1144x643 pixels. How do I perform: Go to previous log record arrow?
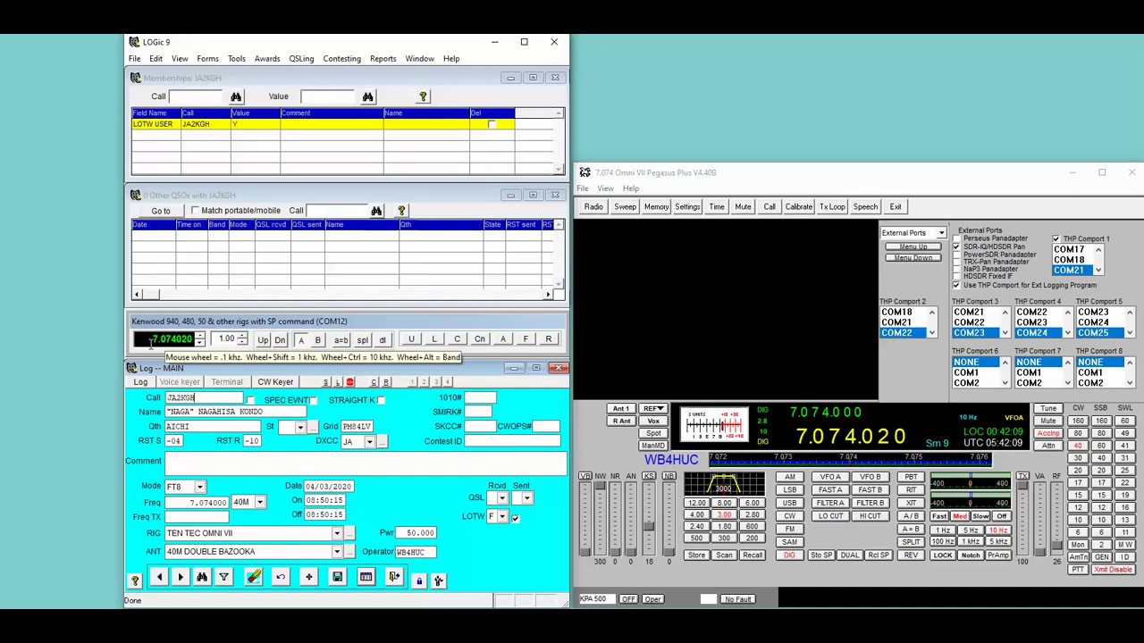click(159, 578)
